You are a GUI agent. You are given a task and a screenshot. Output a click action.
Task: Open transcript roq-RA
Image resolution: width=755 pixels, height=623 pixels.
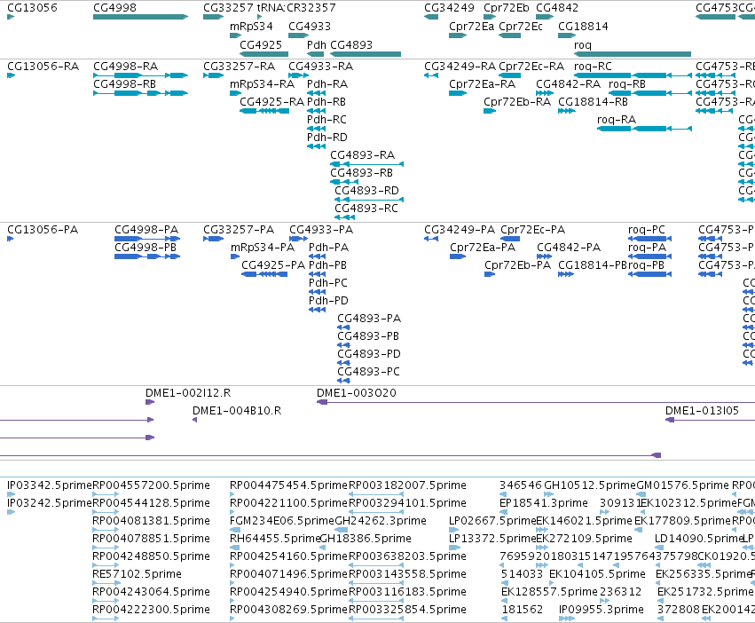pos(617,120)
